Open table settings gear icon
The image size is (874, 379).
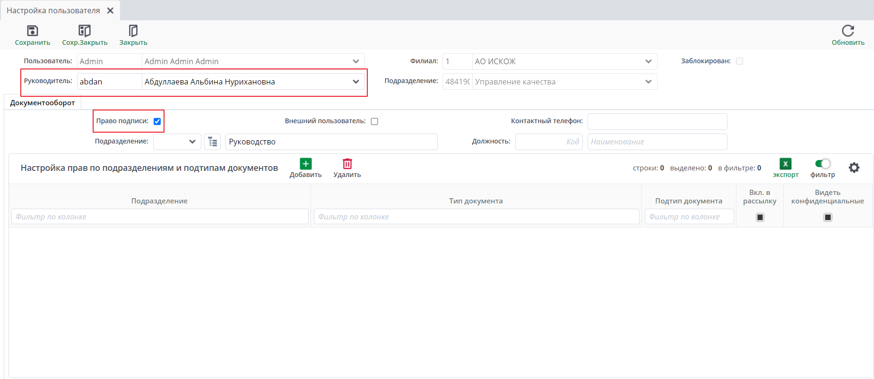point(854,168)
